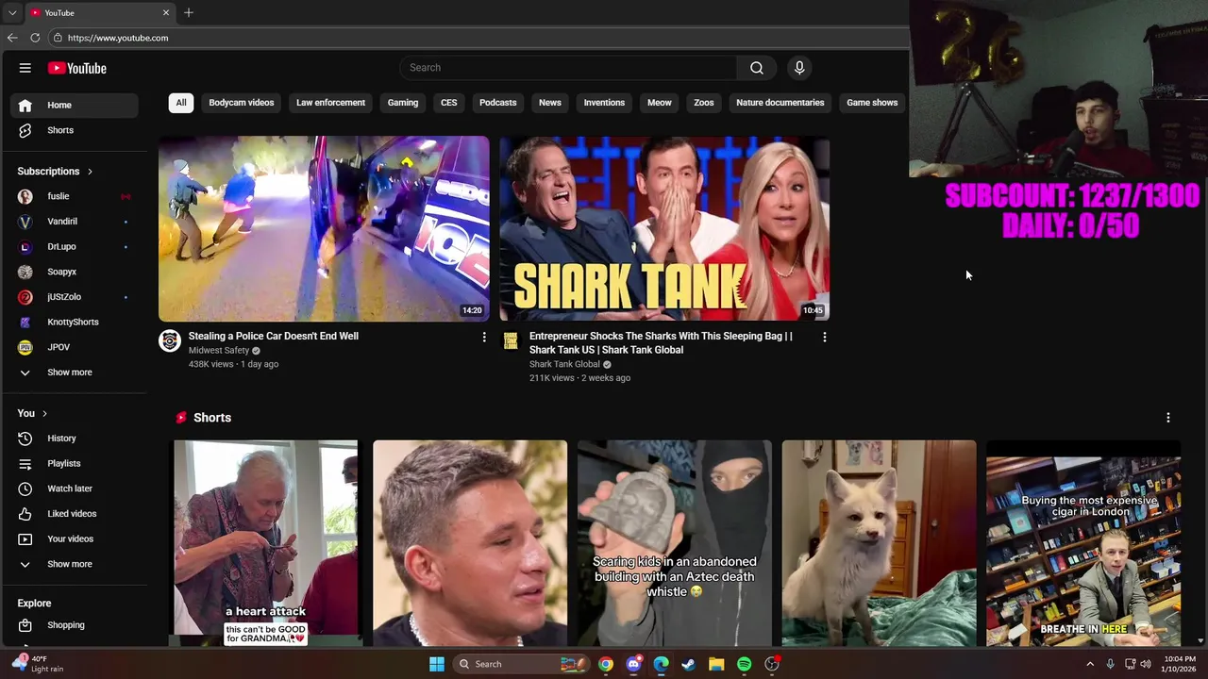Open the white fox Short
The width and height of the screenshot is (1208, 679).
pos(879,543)
